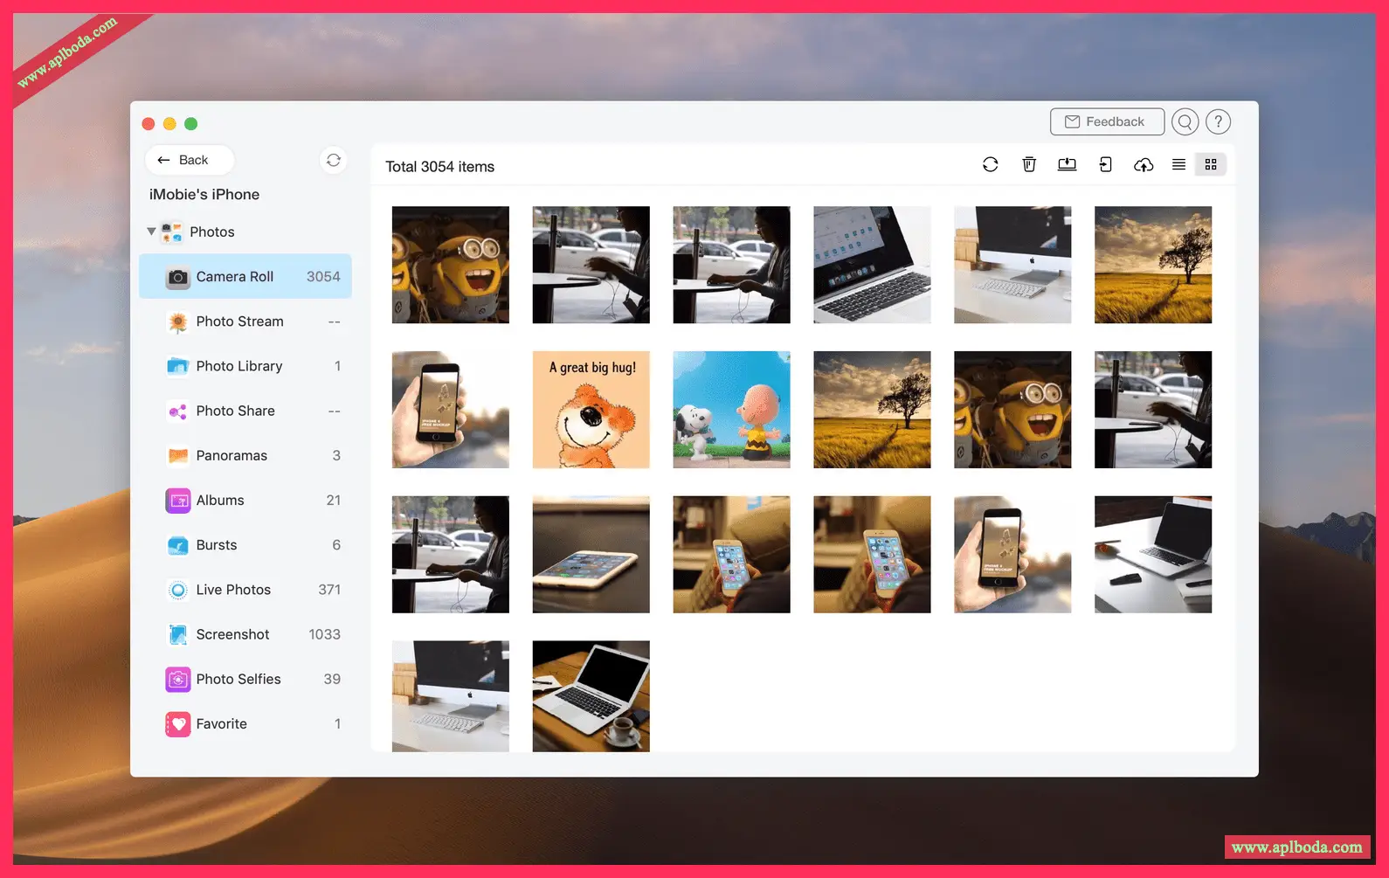Click the Live Photos label

[x=233, y=590]
